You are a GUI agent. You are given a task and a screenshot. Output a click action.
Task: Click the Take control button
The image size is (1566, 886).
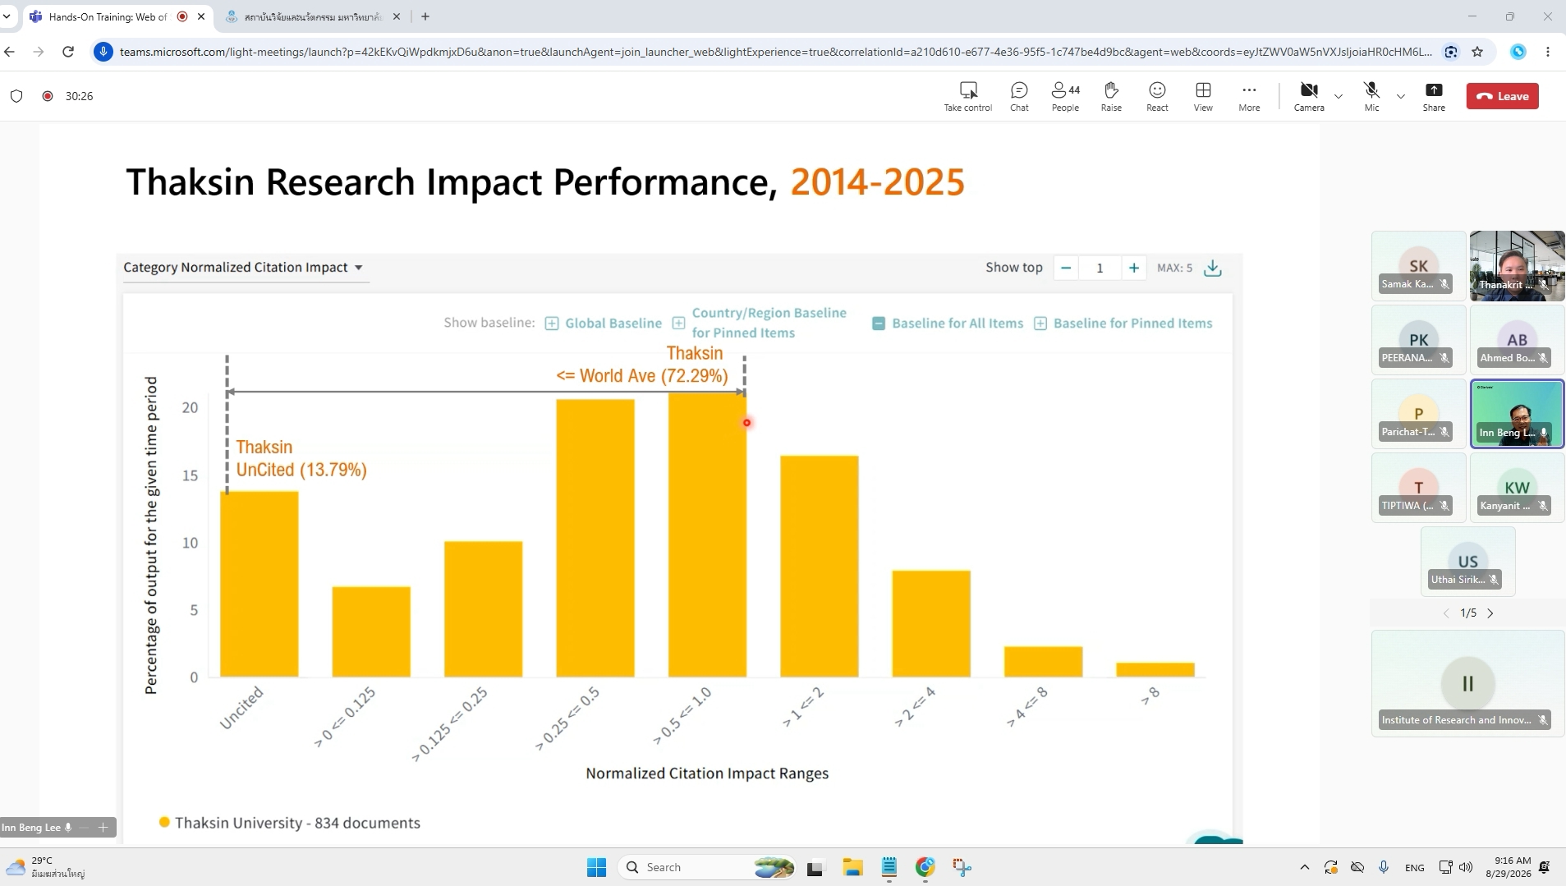coord(968,96)
